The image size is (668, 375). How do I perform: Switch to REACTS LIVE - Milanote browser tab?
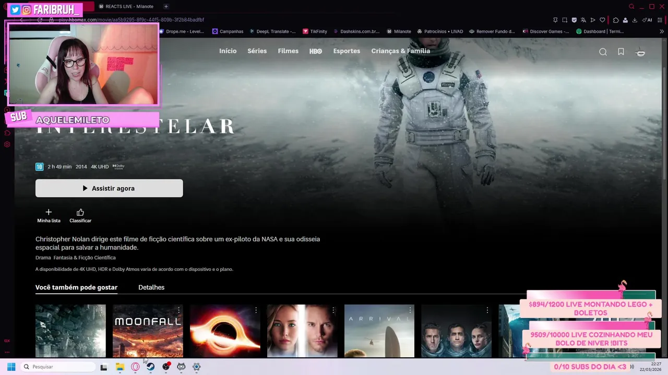click(x=126, y=6)
